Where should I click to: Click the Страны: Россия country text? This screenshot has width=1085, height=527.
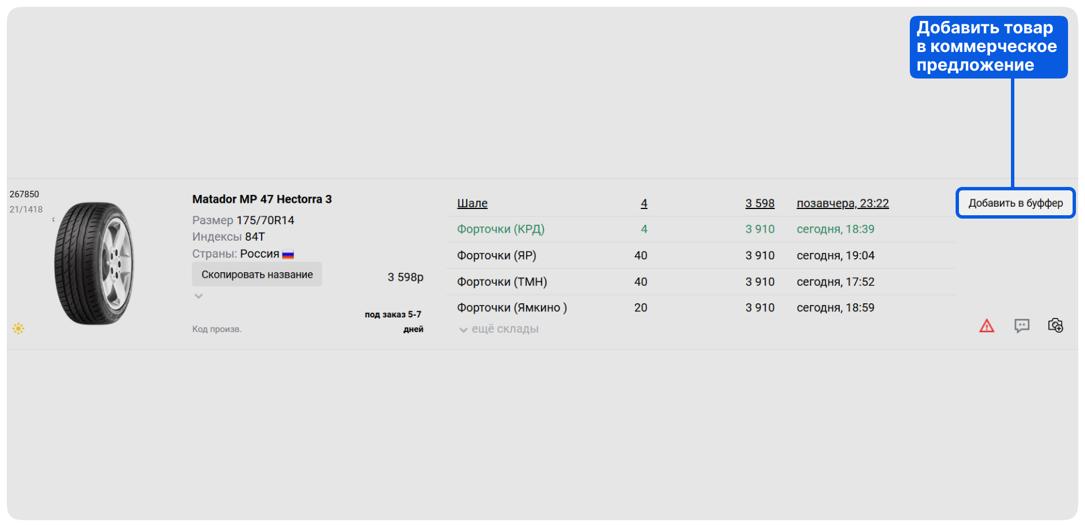point(236,254)
